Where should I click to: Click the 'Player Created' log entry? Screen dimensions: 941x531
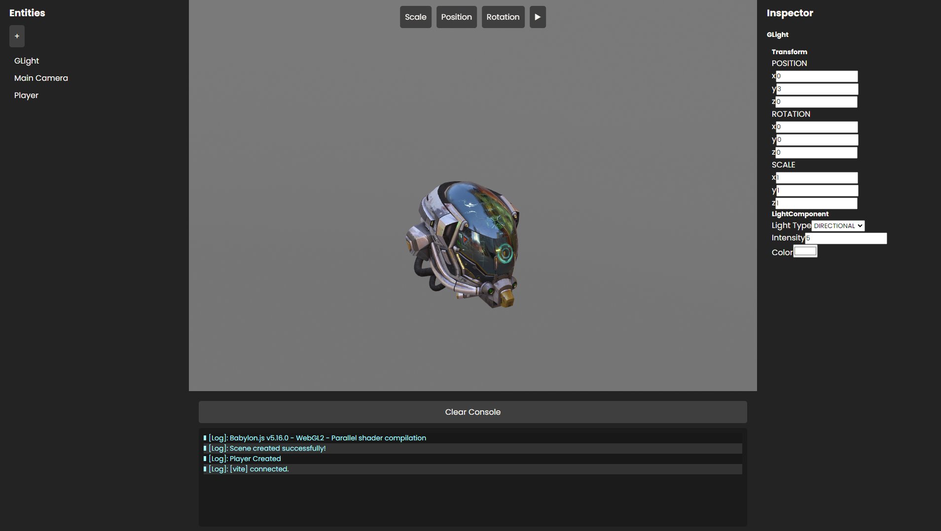472,459
